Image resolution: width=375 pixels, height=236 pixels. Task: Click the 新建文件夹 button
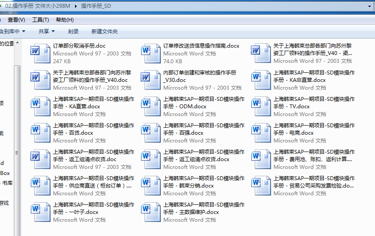[x=105, y=31]
